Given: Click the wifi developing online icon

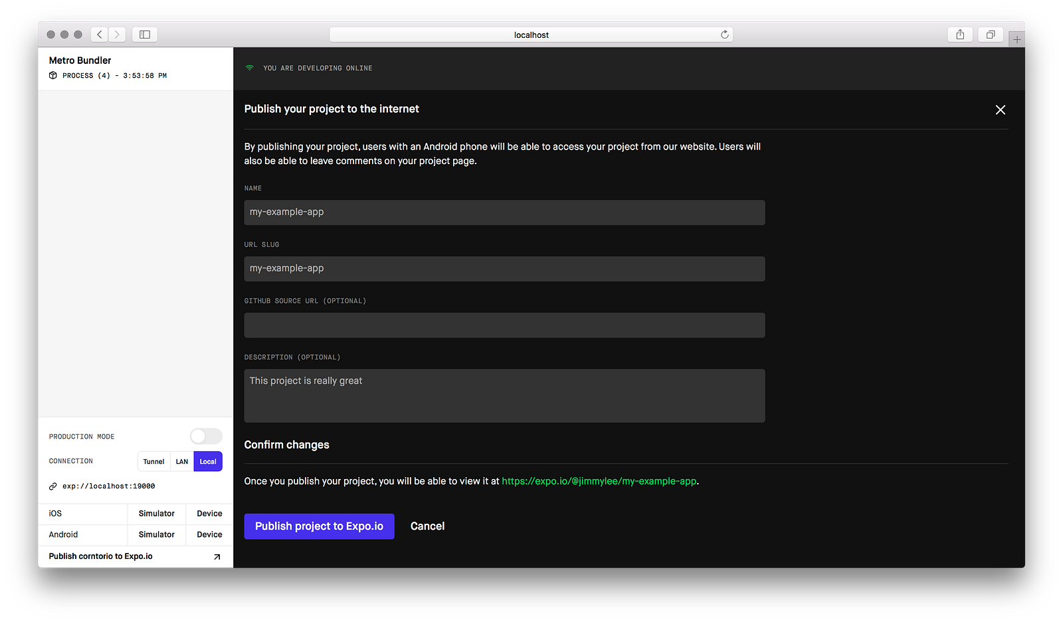Looking at the screenshot, I should [x=250, y=68].
